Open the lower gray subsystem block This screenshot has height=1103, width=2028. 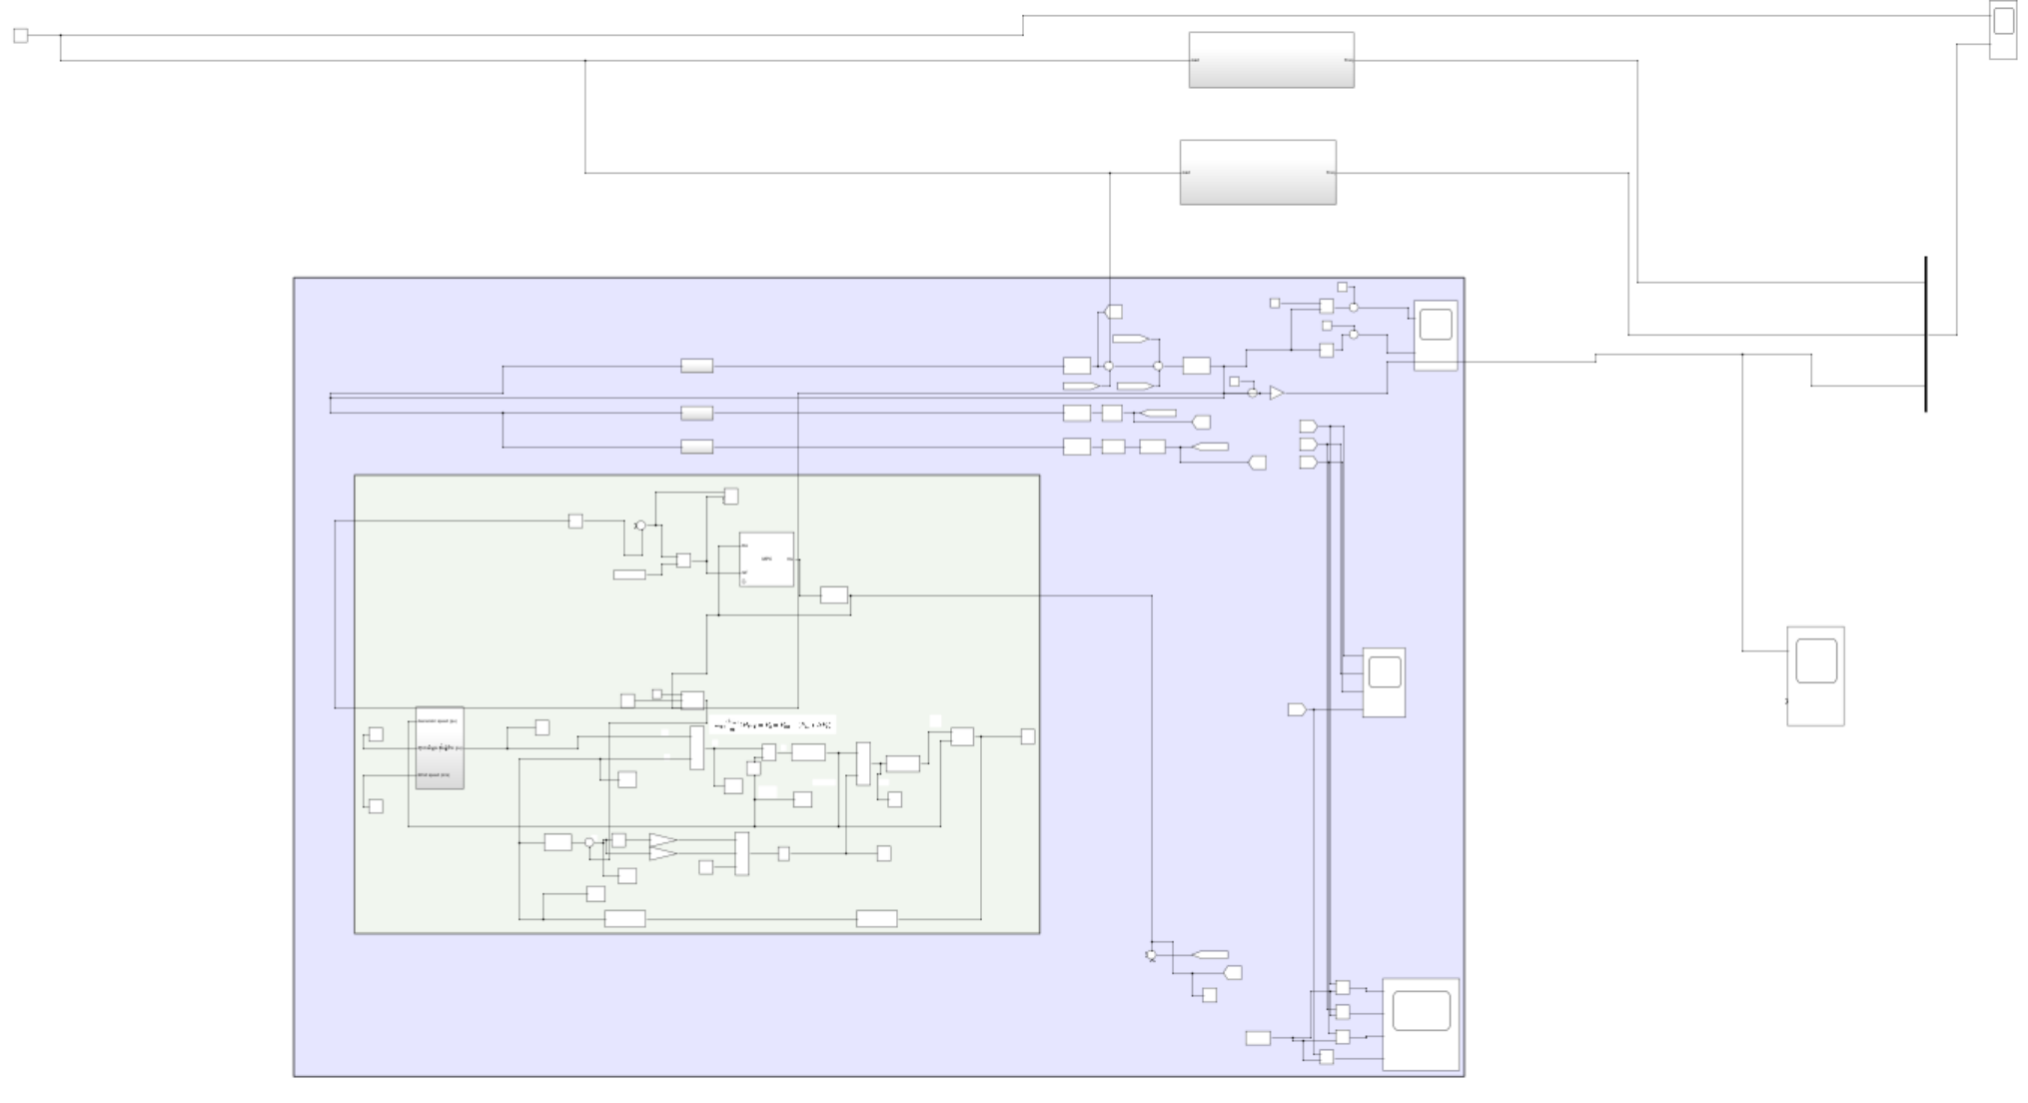(x=1258, y=173)
